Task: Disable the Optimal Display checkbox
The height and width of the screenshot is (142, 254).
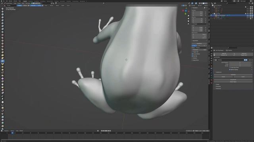Action: point(229,69)
